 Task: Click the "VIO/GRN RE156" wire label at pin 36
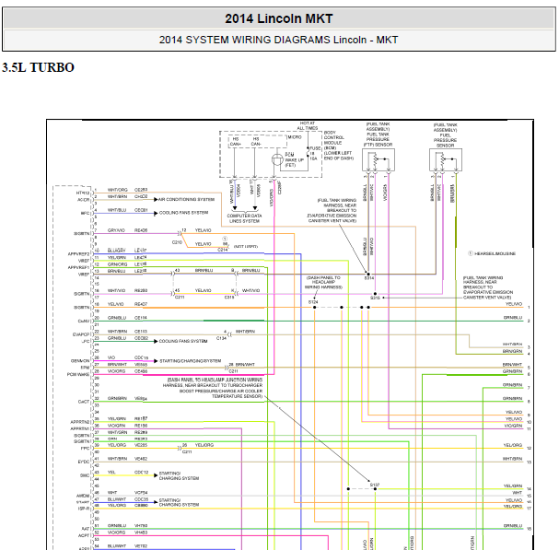tap(127, 426)
